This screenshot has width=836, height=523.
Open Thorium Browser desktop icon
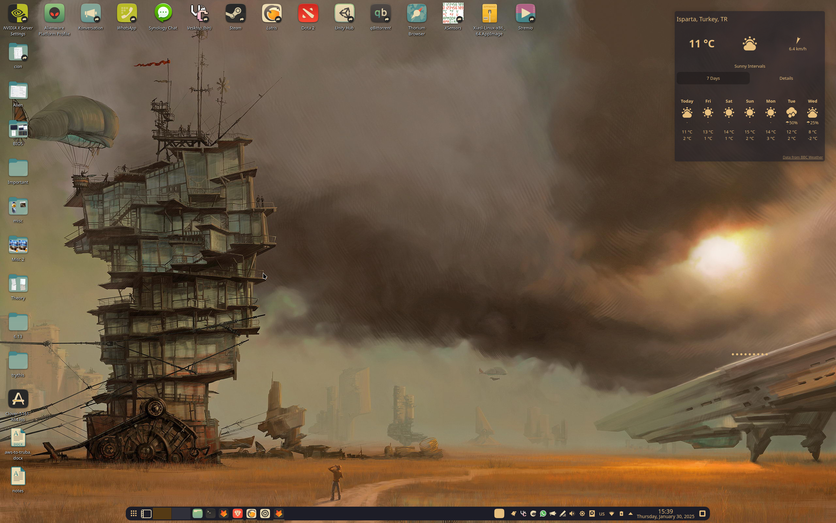417,20
